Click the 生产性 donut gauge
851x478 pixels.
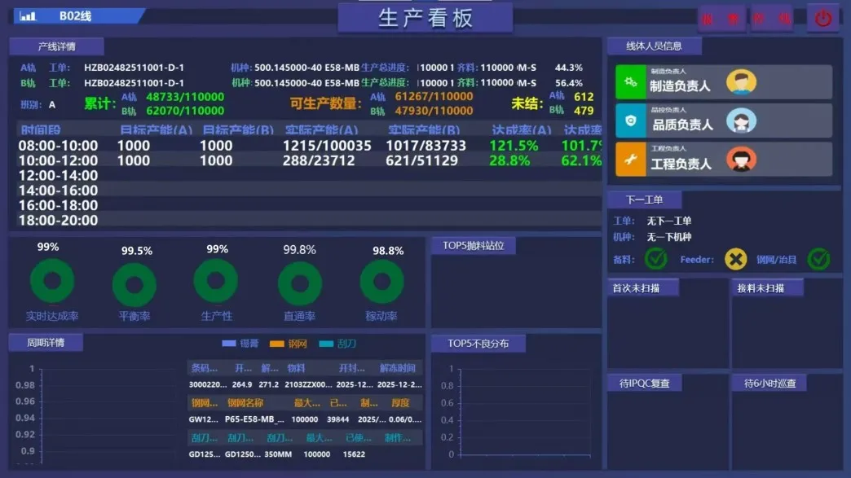point(216,281)
